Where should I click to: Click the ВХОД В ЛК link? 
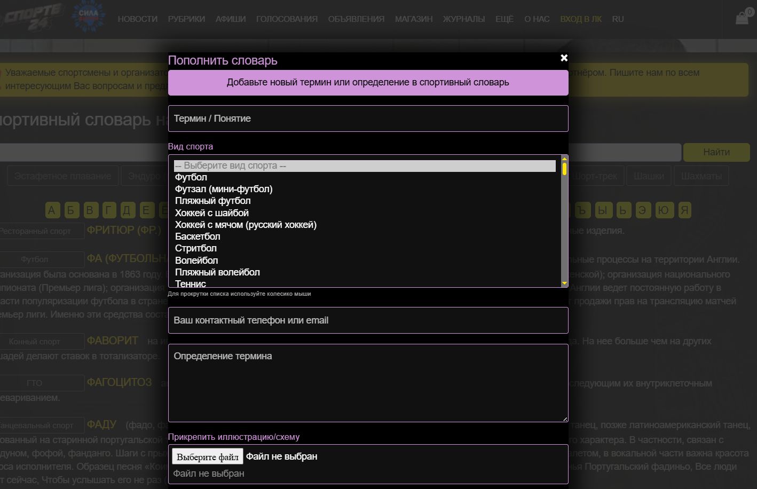[581, 19]
